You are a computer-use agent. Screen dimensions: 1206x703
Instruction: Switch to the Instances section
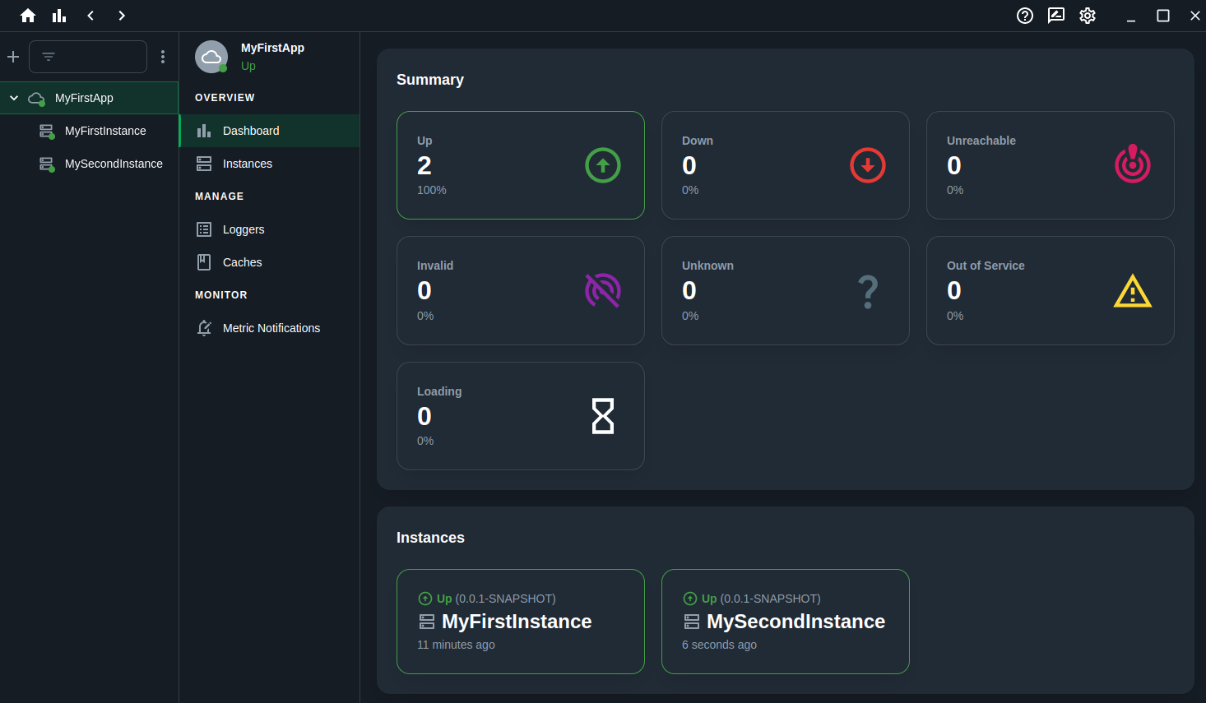click(x=247, y=163)
